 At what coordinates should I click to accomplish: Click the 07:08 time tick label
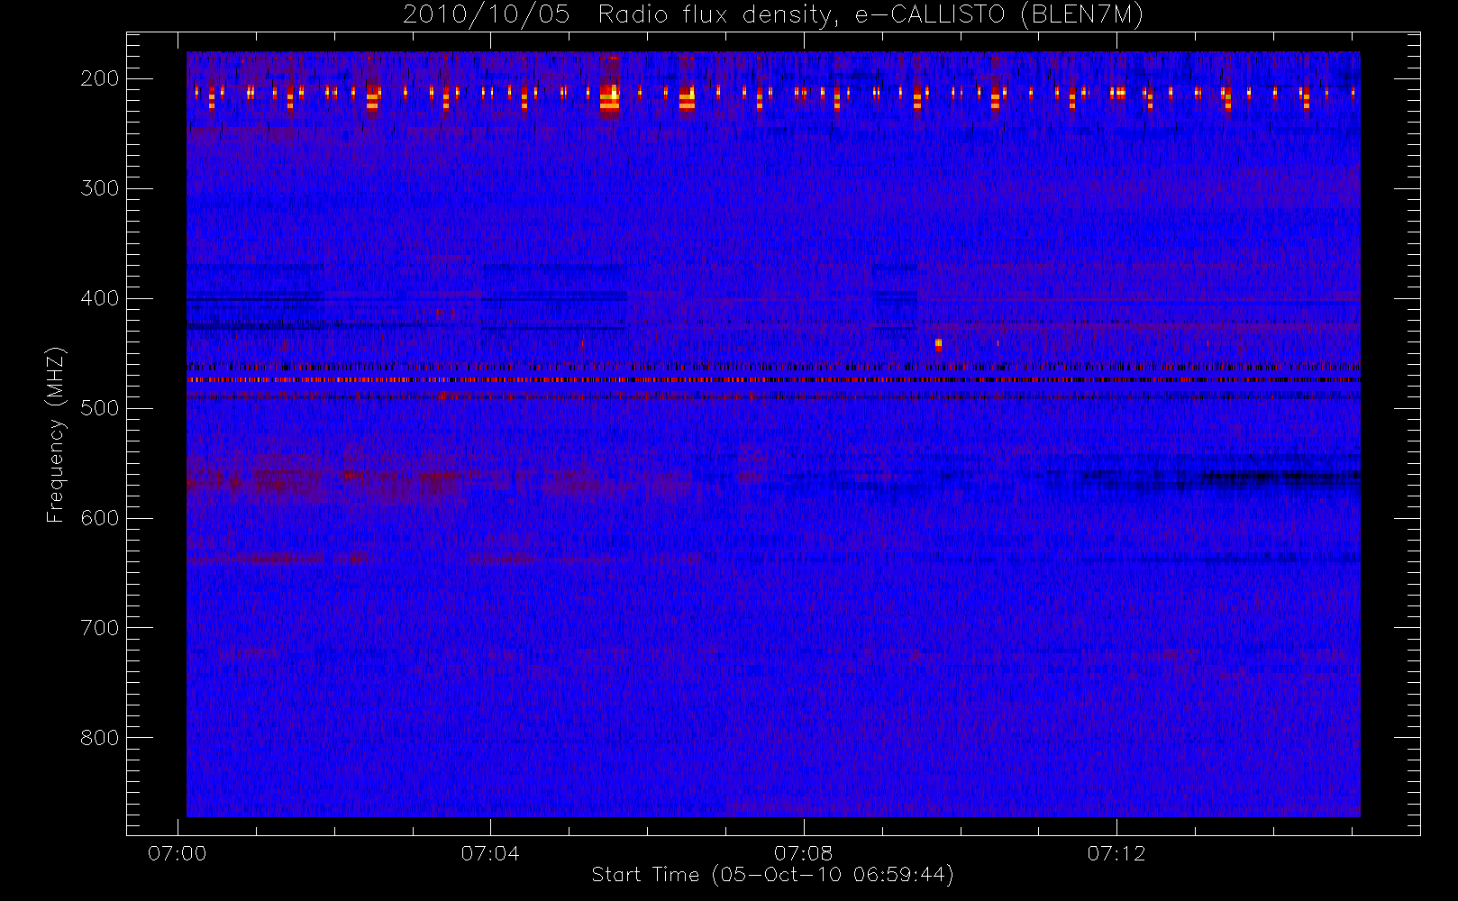coord(803,853)
